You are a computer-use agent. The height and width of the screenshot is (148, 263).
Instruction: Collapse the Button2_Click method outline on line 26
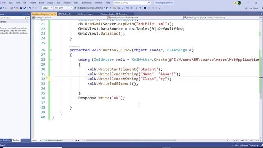click(x=51, y=50)
